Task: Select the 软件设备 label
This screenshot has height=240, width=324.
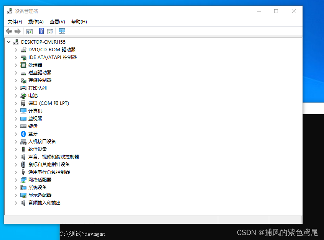Action: (x=38, y=149)
